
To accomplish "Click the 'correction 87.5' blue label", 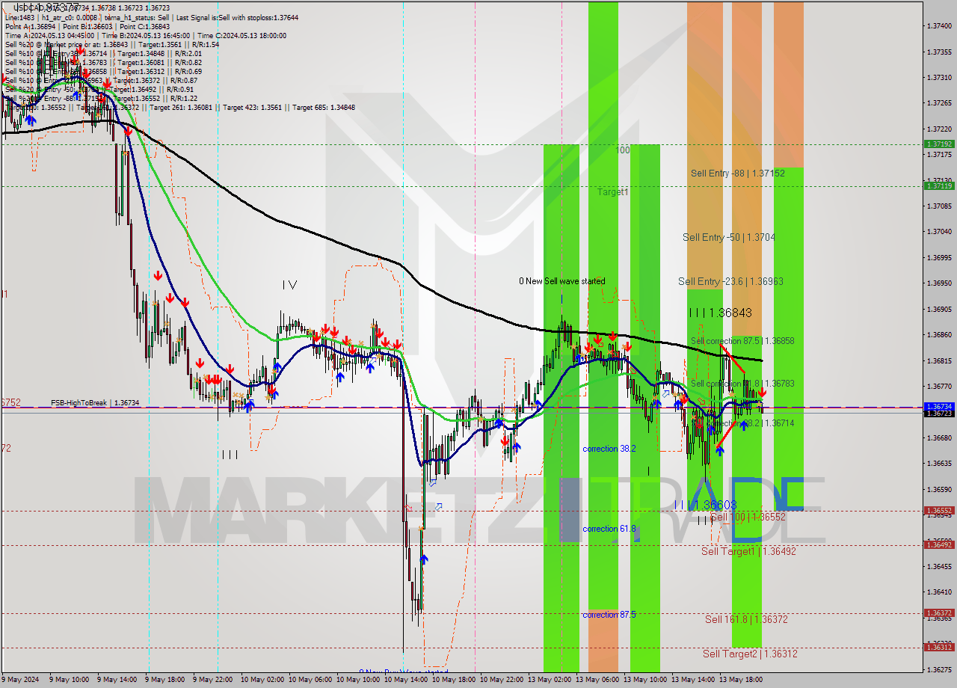I will click(x=609, y=615).
